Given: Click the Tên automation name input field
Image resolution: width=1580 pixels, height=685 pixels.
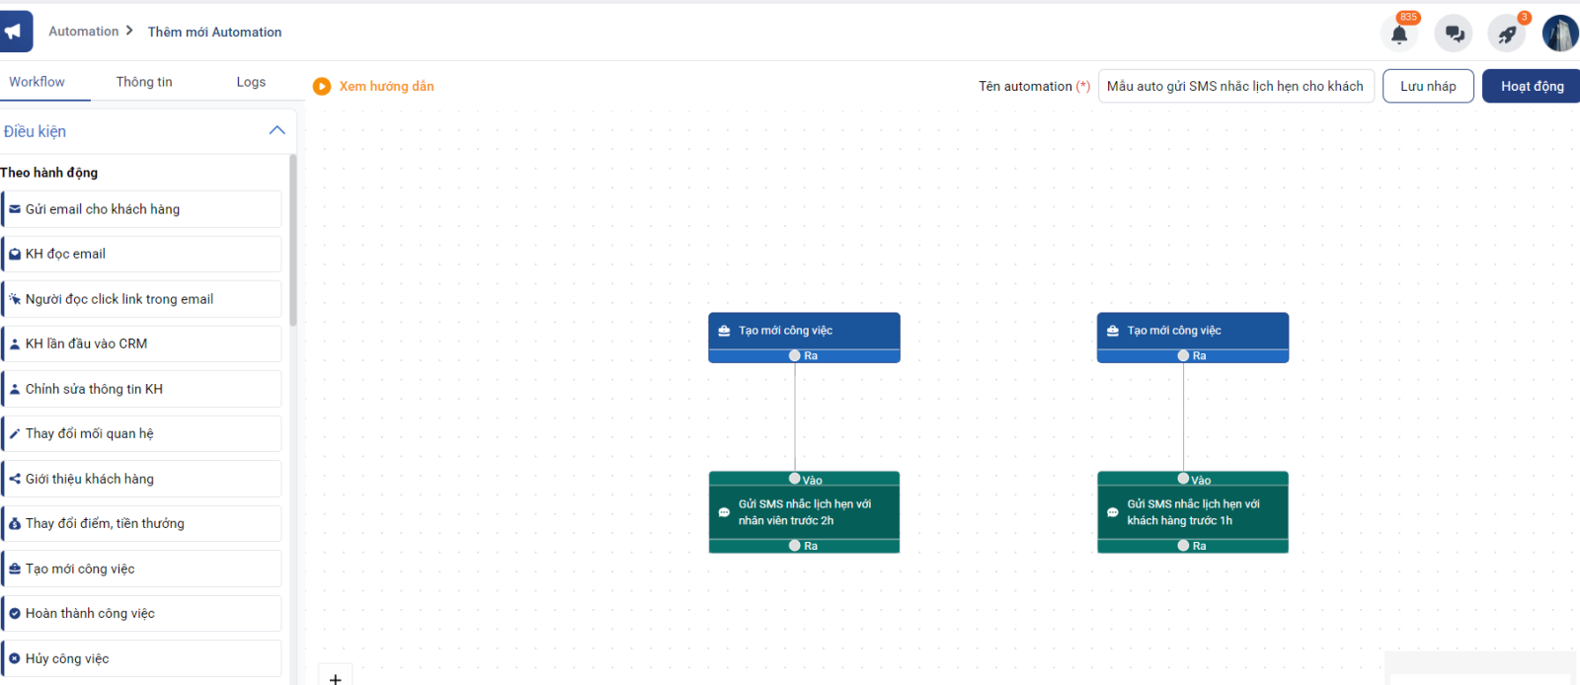Looking at the screenshot, I should [x=1235, y=86].
